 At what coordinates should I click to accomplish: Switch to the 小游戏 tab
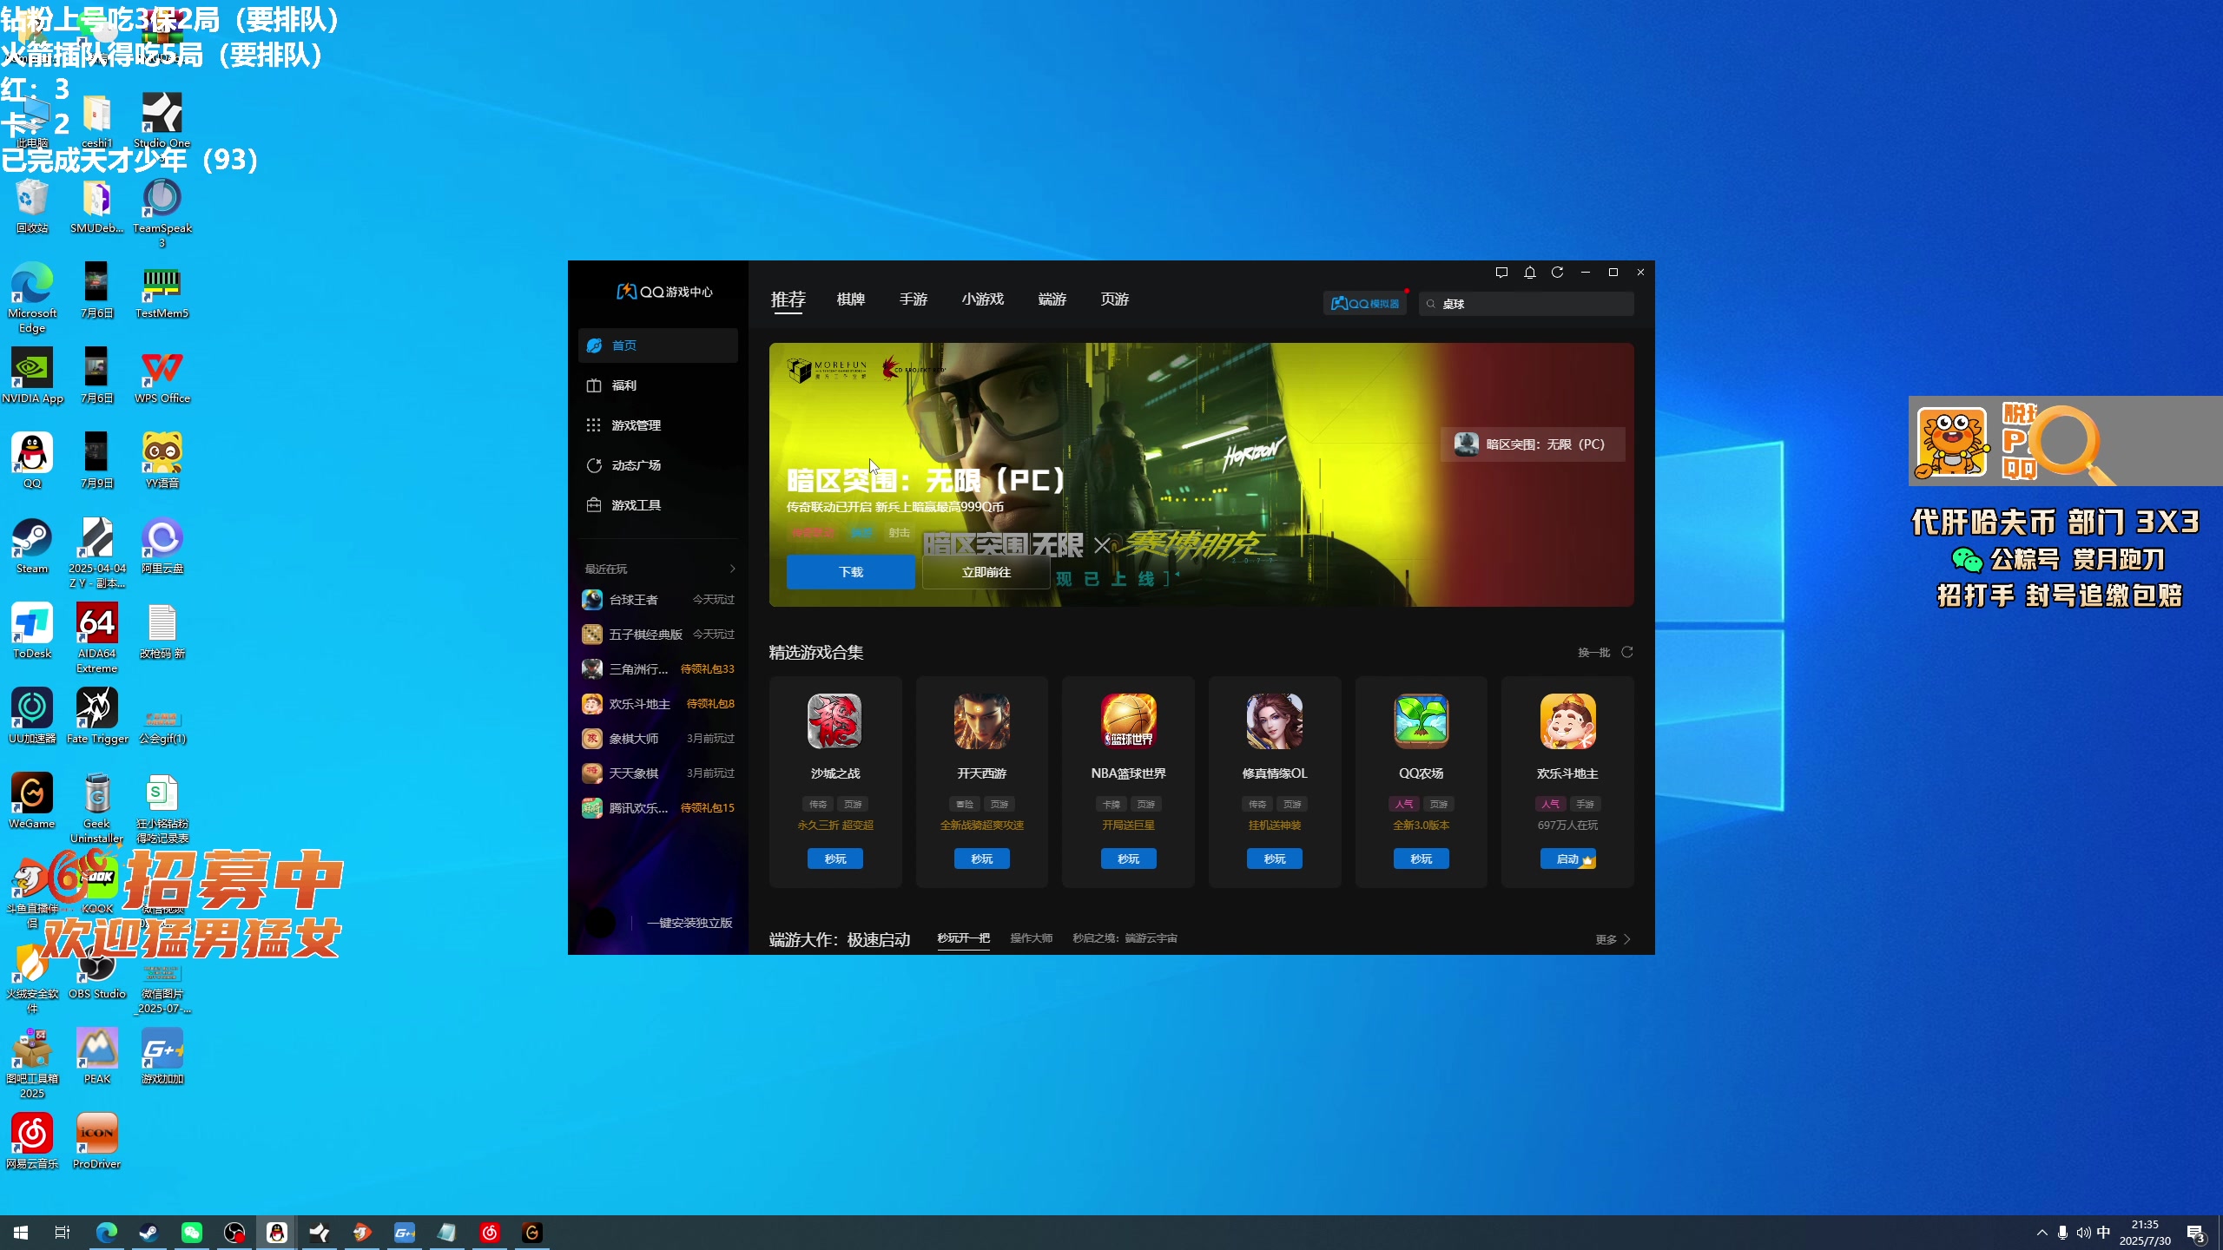[982, 299]
